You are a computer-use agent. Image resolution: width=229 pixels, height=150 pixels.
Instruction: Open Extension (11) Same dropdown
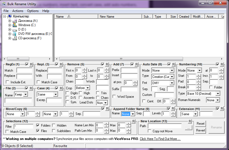(195, 114)
